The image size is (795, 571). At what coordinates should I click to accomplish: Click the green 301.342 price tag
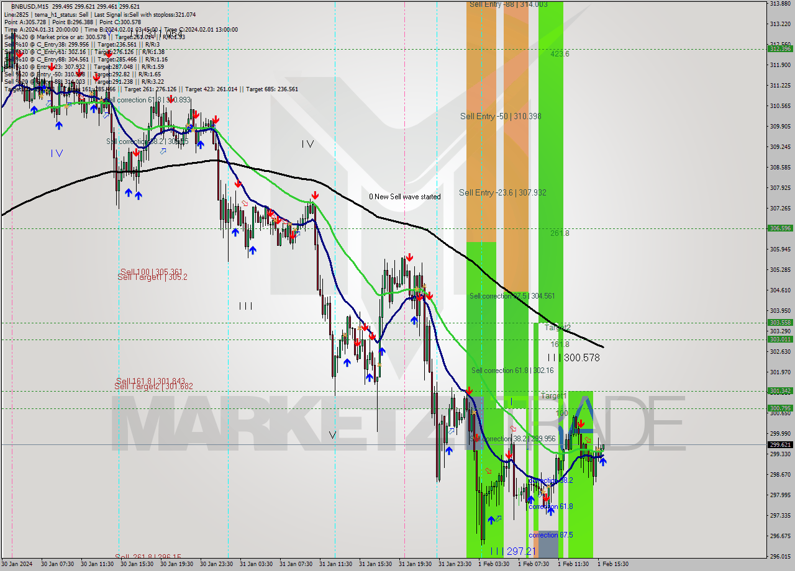click(779, 390)
